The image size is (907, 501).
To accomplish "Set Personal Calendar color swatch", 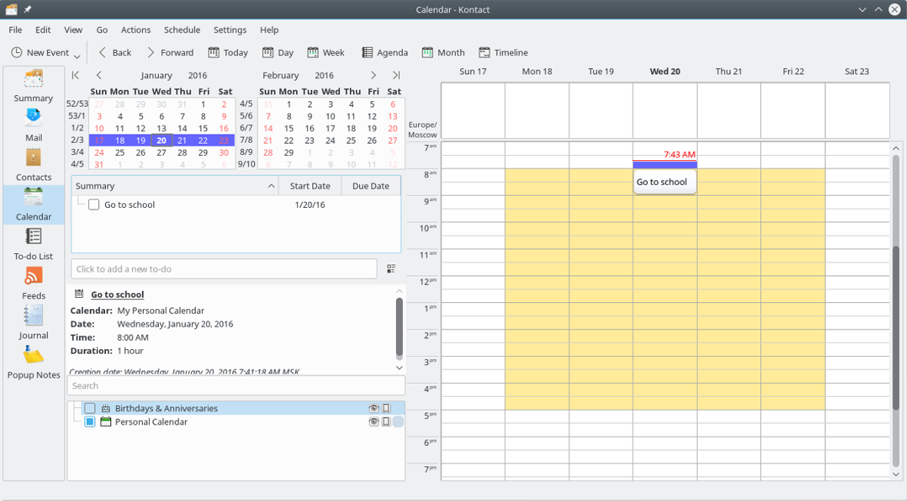I will (398, 422).
